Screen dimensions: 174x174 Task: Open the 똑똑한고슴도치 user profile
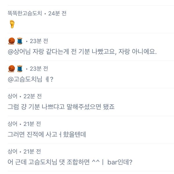click(x=25, y=13)
